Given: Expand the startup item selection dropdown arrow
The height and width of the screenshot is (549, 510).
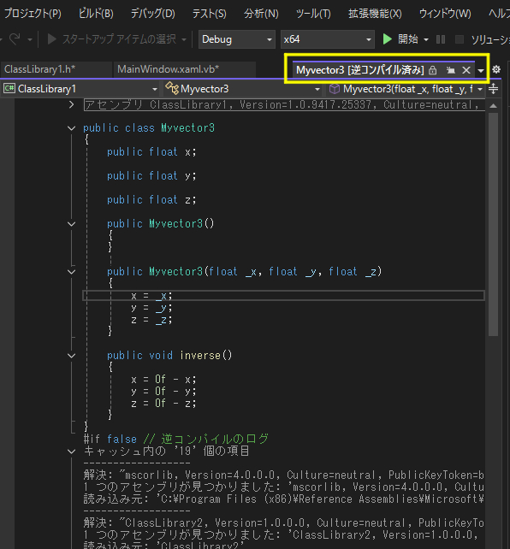Looking at the screenshot, I should (x=184, y=39).
